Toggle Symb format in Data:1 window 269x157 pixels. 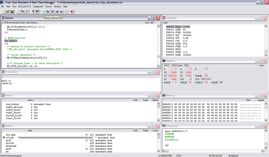point(146,100)
